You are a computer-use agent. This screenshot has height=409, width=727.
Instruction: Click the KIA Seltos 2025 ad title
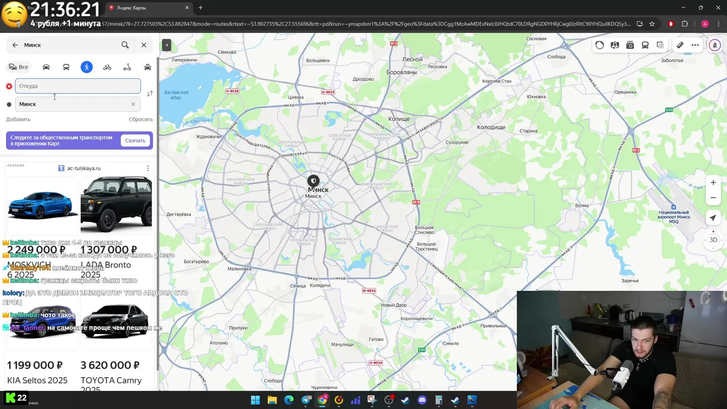pyautogui.click(x=37, y=380)
